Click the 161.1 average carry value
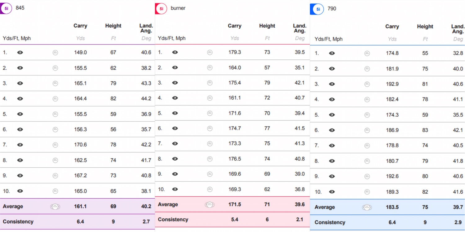Viewport: 465px width, 232px height. click(80, 206)
